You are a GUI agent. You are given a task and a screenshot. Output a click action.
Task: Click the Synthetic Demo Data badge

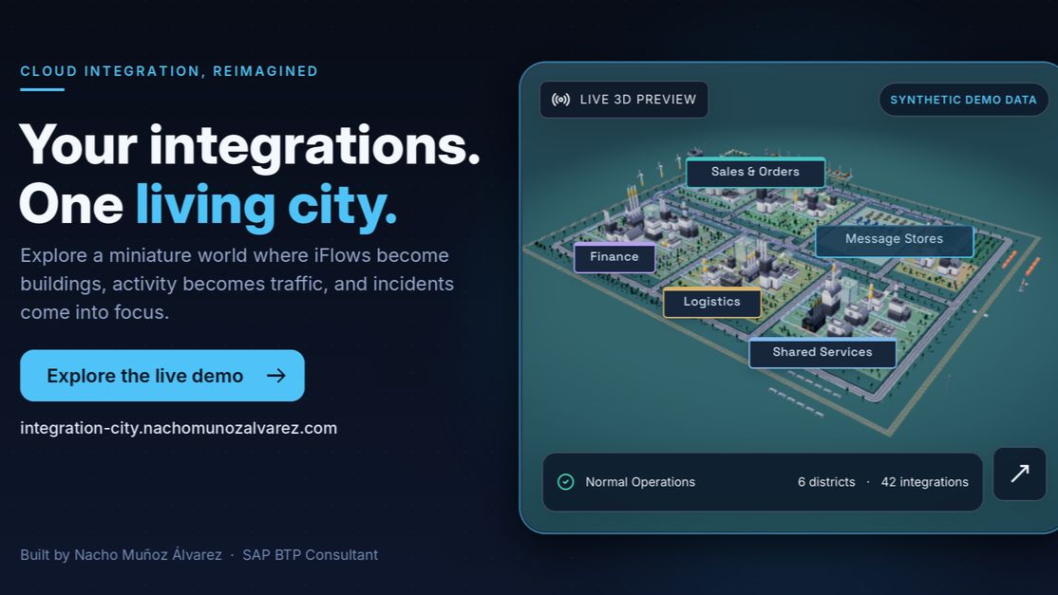point(963,100)
